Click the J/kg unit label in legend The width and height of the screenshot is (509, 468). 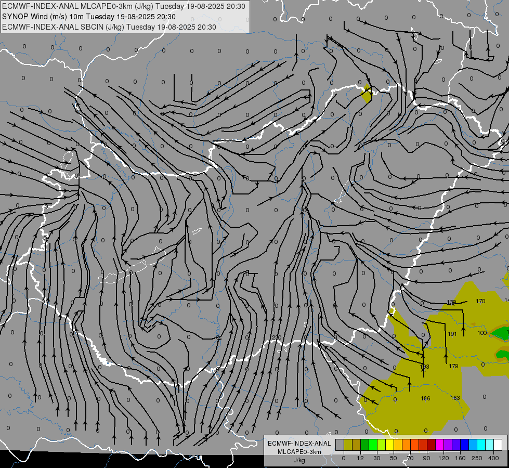point(299,460)
